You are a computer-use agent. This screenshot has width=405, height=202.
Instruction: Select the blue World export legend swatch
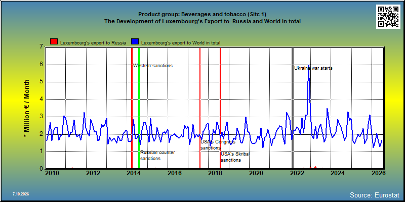(x=135, y=42)
